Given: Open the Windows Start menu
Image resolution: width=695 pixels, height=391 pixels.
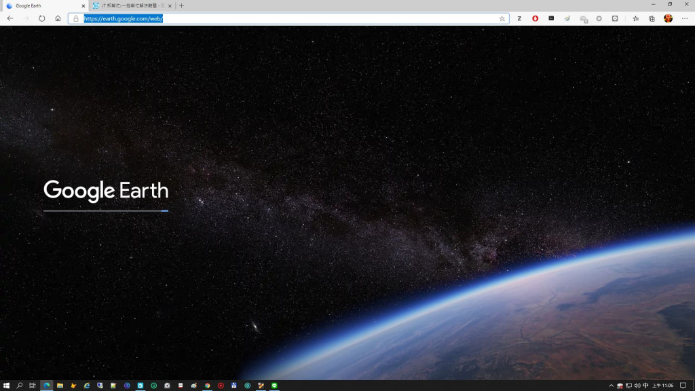Looking at the screenshot, I should click(x=6, y=386).
